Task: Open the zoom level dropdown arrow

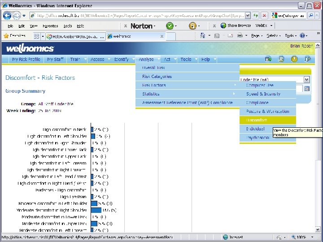Action: (313, 238)
